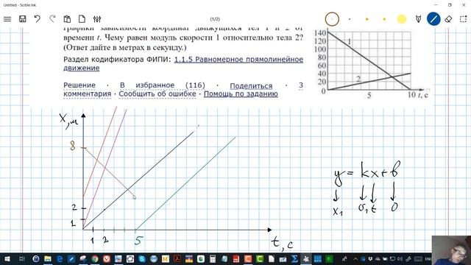Open the link 1.1.5 Равномерное прямолинейное
Viewport: 471px width, 265px height.
click(x=238, y=60)
